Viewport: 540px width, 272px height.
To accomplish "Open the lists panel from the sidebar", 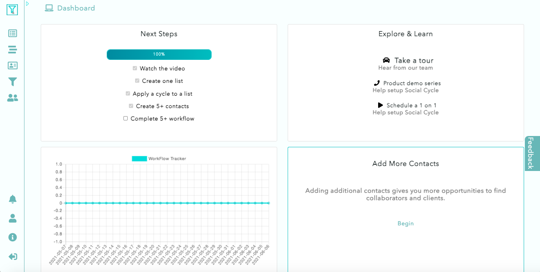I will [12, 33].
